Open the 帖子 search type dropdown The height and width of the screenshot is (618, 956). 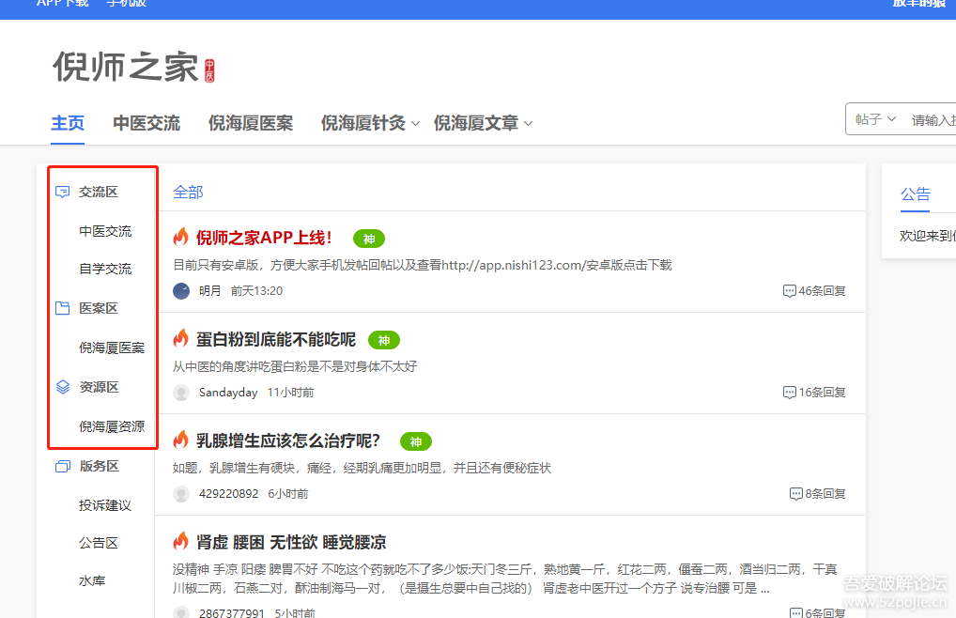875,120
